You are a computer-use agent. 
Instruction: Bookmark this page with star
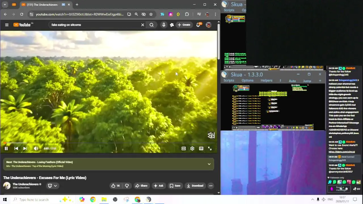(x=151, y=14)
